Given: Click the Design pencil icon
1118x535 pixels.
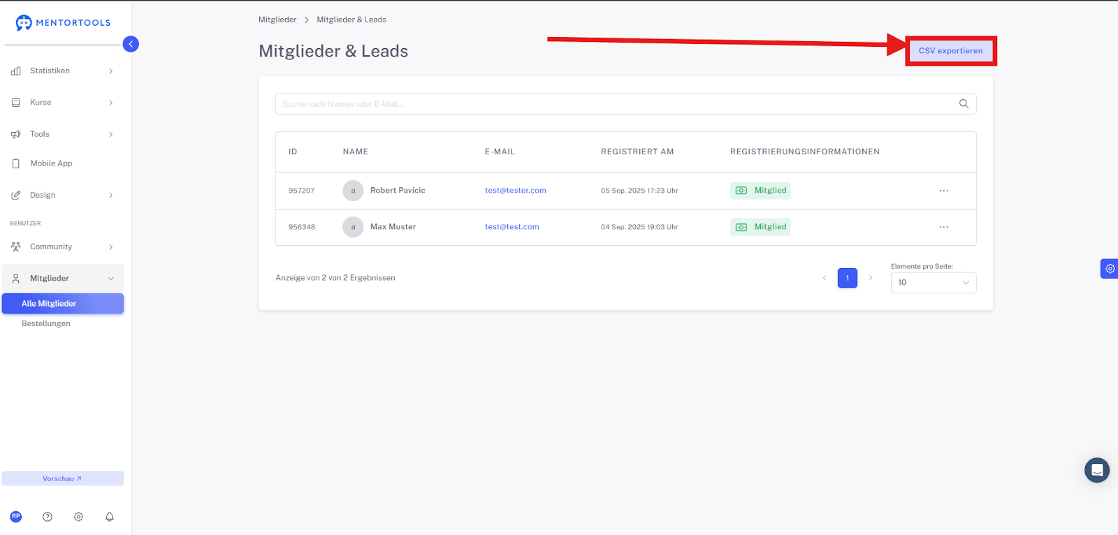Looking at the screenshot, I should point(16,196).
